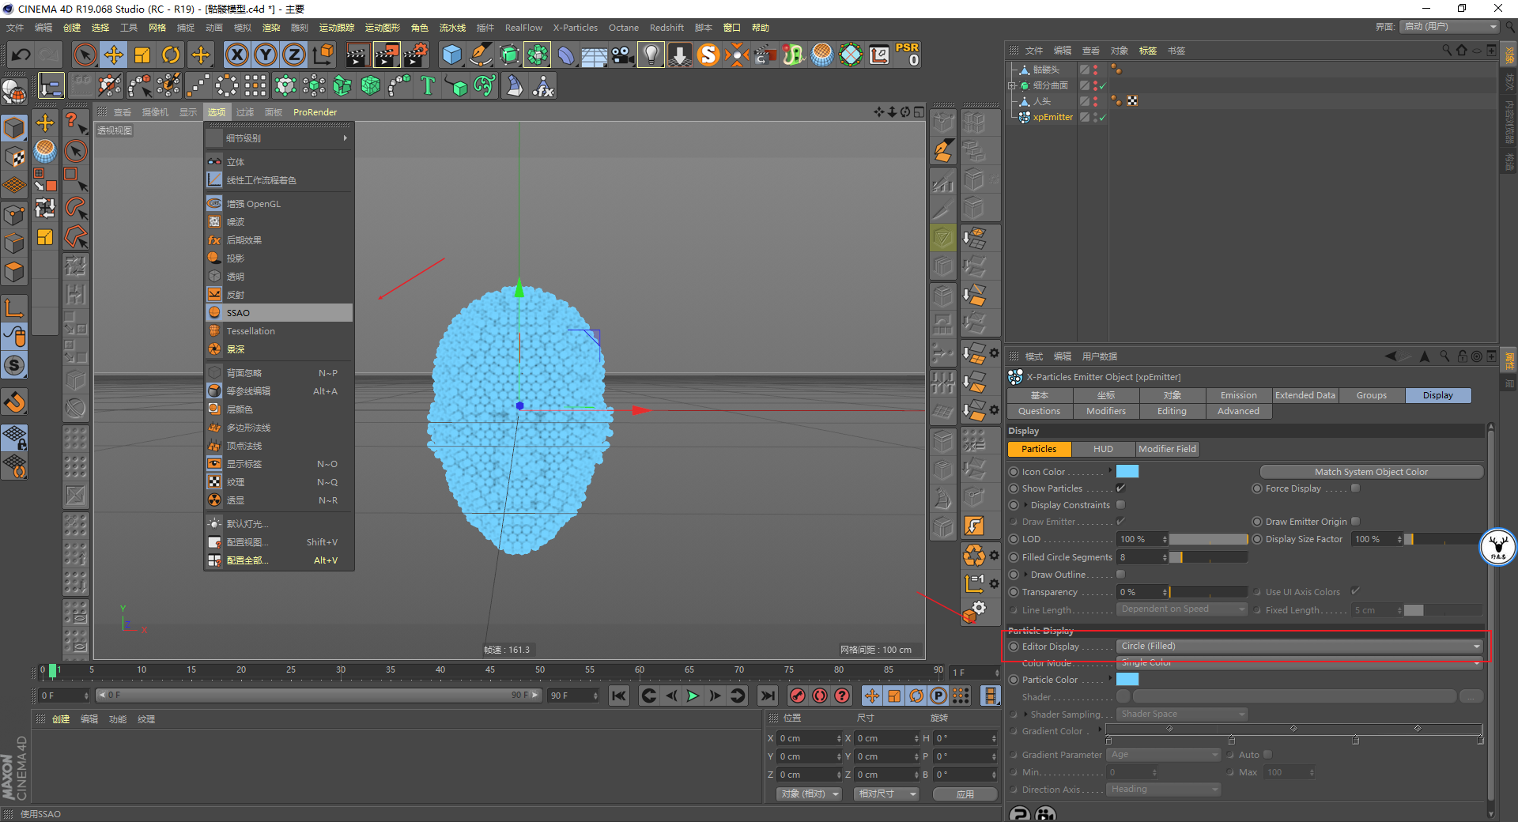
Task: Open Editor Display dropdown
Action: coord(1300,647)
